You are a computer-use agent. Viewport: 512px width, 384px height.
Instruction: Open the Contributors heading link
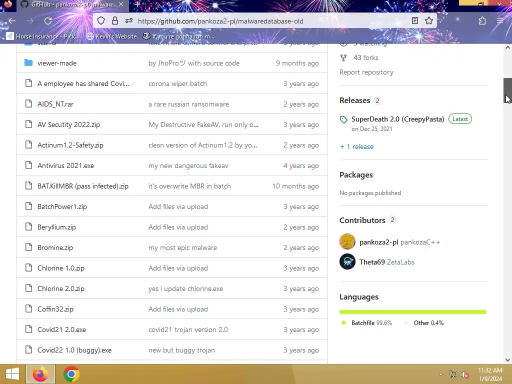[362, 220]
